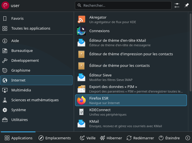The width and height of the screenshot is (192, 143).
Task: Open the KDEConnect application icon
Action: (81, 112)
